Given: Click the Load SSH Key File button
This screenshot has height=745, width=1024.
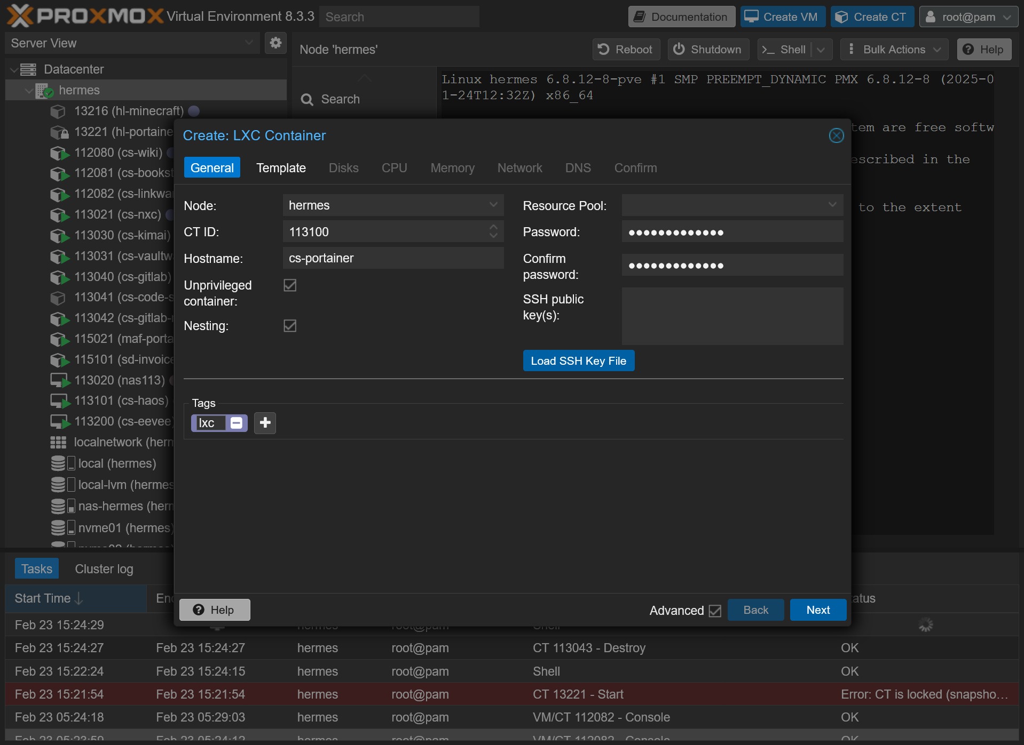Looking at the screenshot, I should click(x=578, y=361).
